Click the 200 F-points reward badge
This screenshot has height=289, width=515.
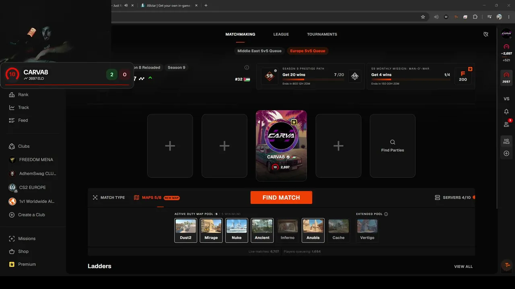(463, 76)
